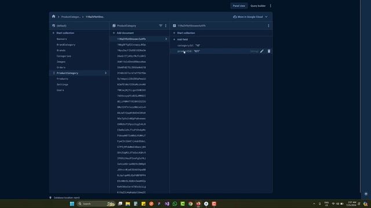The height and width of the screenshot is (208, 371).
Task: Click the chevron on ProductCategory row
Action: click(x=106, y=73)
